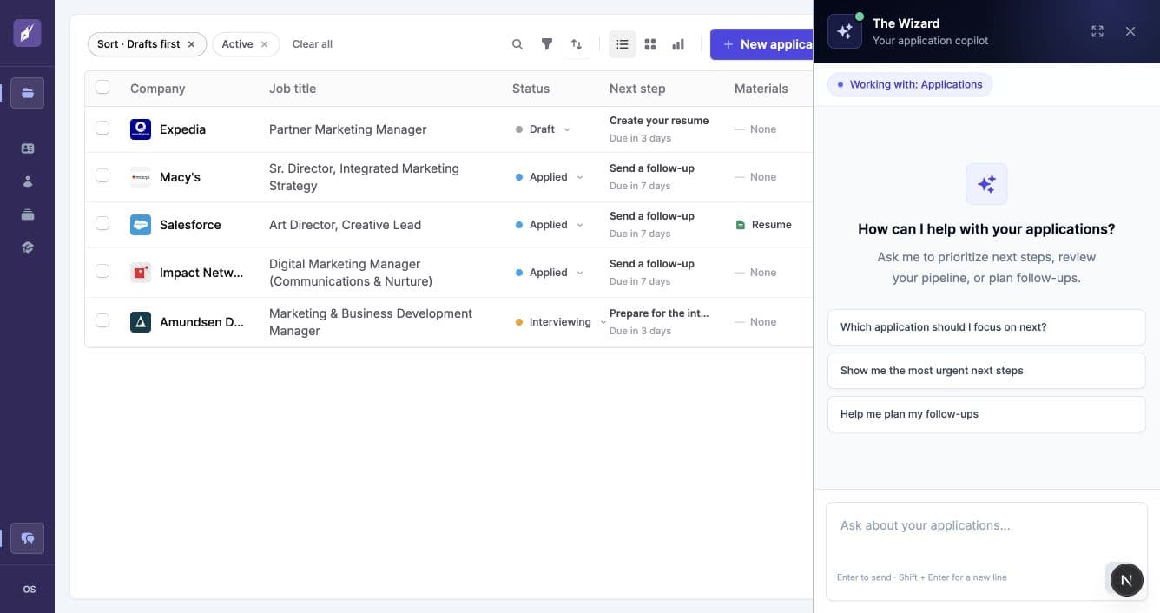
Task: Open the applications folder sidebar icon
Action: point(27,93)
